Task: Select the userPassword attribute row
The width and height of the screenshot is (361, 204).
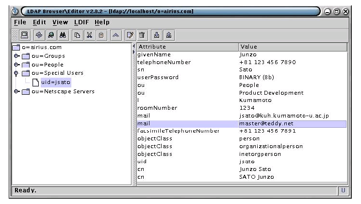Action: pyautogui.click(x=242, y=77)
